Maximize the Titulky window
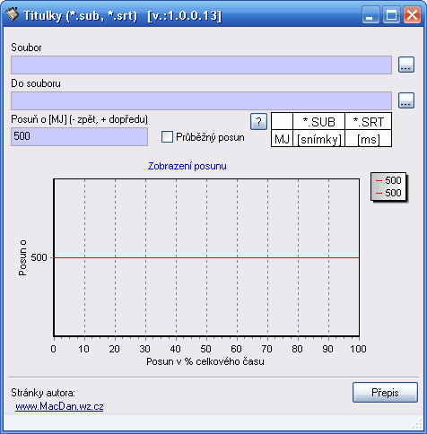The height and width of the screenshot is (434, 427). 391,15
